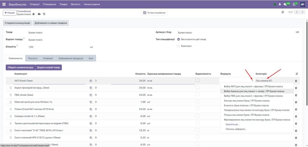Click copy icon in ПВХ, білий row
This screenshot has height=147, width=308.
click(91, 95)
